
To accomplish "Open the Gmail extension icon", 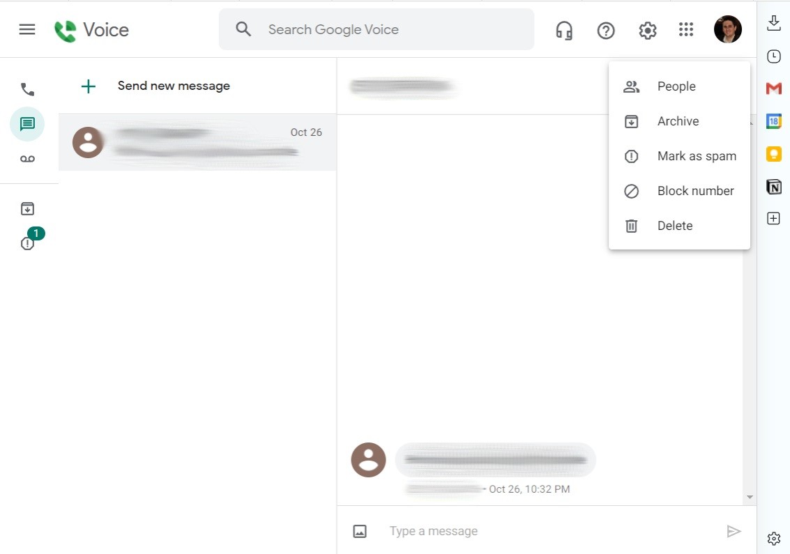I will (773, 89).
